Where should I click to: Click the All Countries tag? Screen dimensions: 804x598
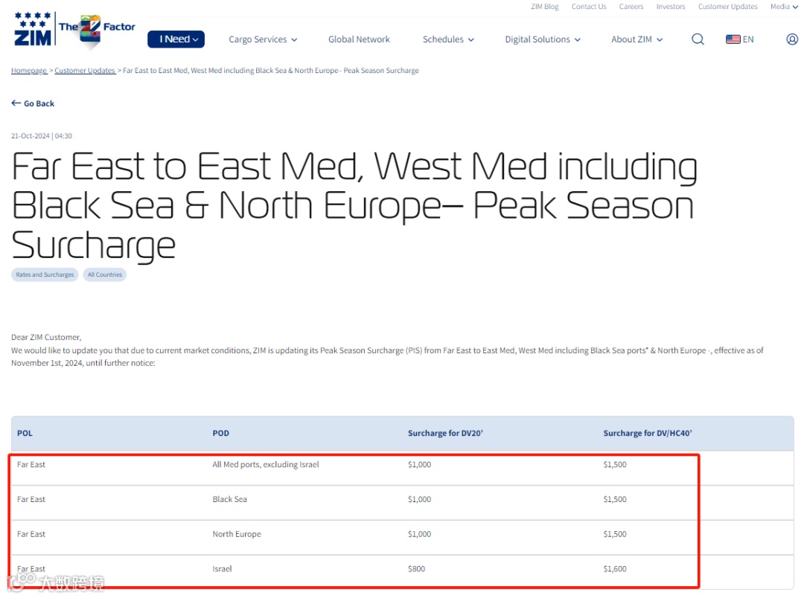[x=105, y=274]
